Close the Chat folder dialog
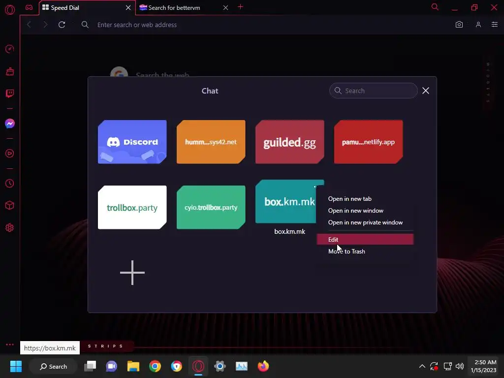Screen dimensions: 504x378 coord(426,91)
